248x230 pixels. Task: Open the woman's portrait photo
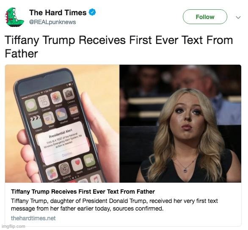coord(180,123)
